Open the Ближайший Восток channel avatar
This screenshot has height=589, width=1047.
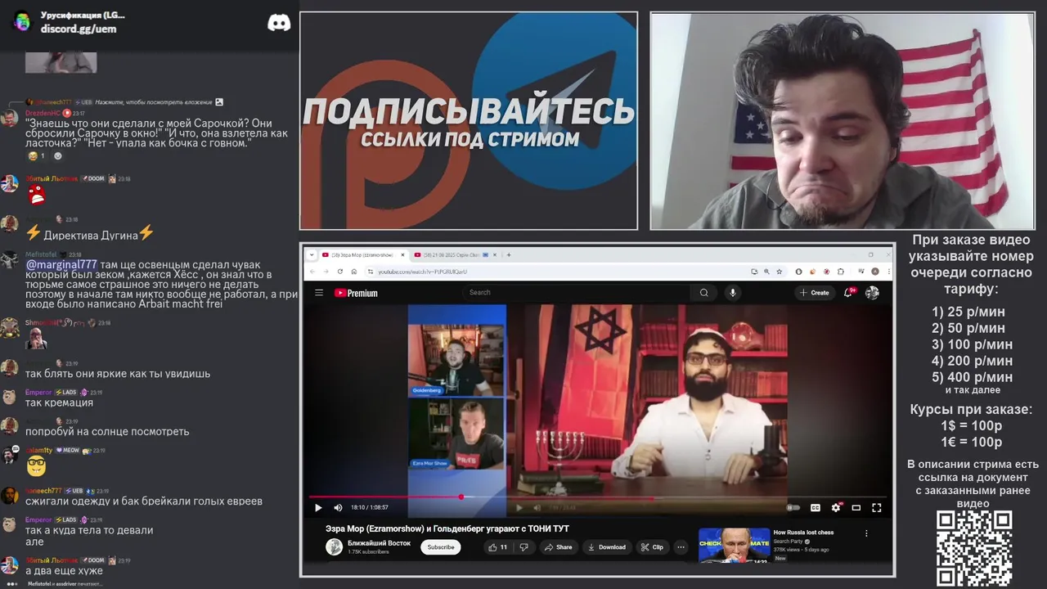(x=334, y=547)
